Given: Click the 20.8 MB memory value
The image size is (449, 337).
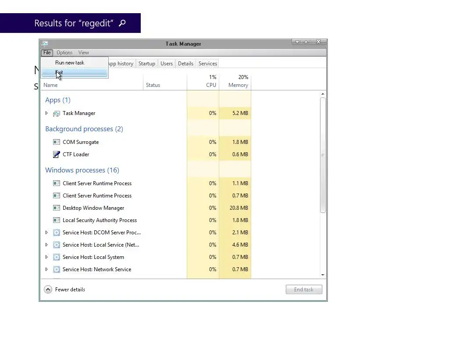Looking at the screenshot, I should [x=239, y=208].
